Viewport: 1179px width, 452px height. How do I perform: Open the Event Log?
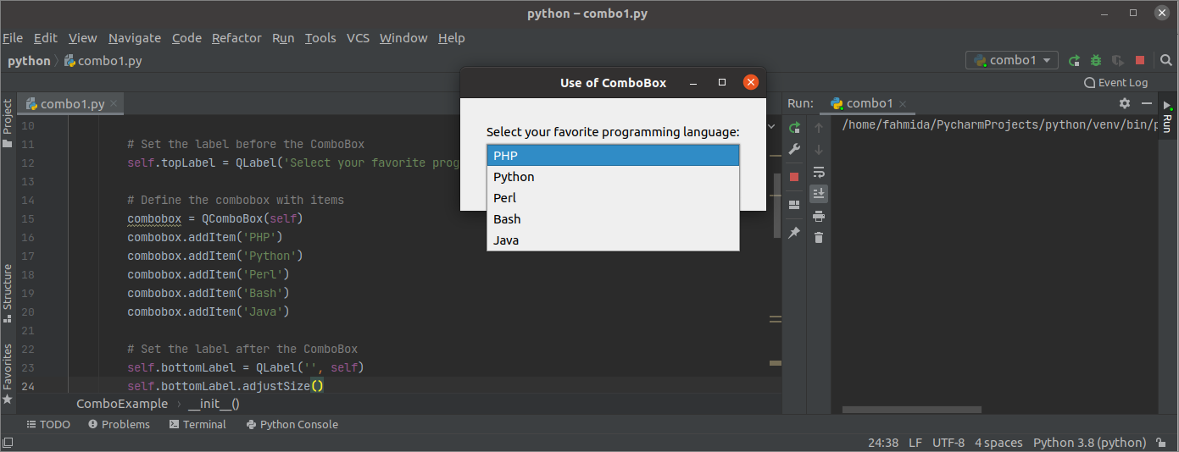[x=1115, y=82]
